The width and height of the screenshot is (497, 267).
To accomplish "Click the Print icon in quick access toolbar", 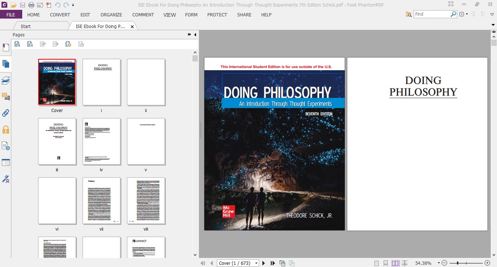I will point(31,5).
